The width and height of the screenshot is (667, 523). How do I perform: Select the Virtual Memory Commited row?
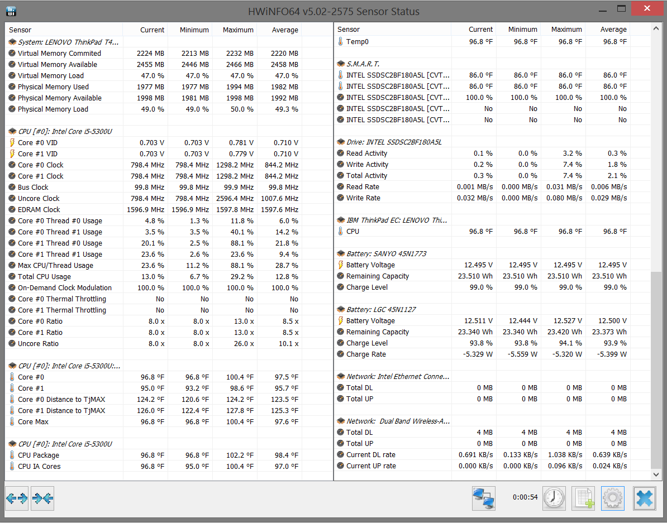point(169,53)
